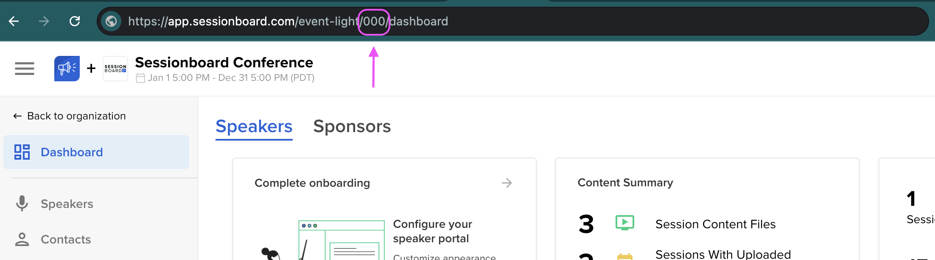Select the Speakers tab
Screen dimensions: 935x260
tap(254, 127)
